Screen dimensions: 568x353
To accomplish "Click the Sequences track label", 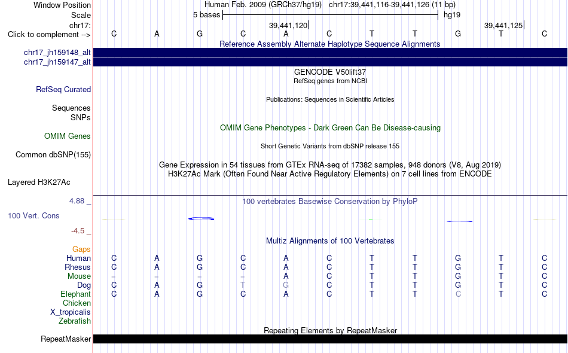I will tap(71, 108).
